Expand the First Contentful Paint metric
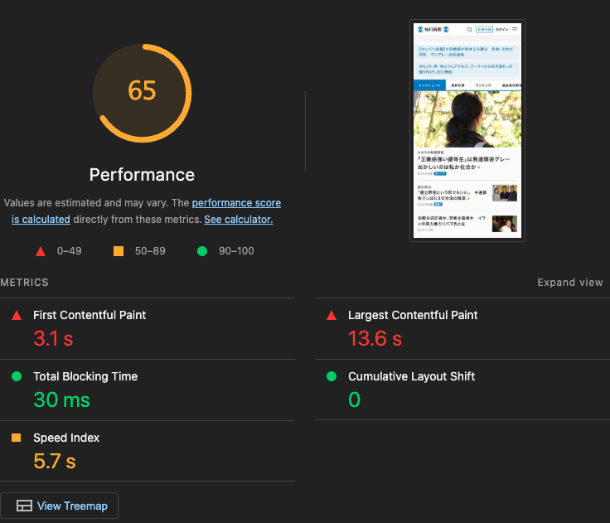The image size is (610, 523). (90, 316)
